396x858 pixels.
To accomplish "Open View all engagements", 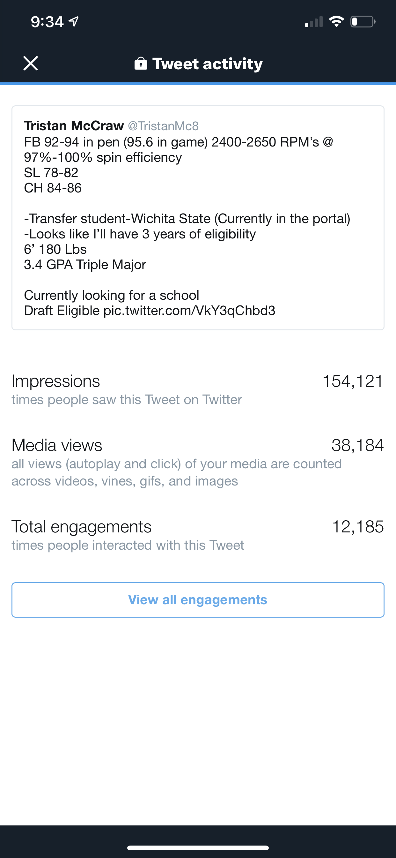I will 198,600.
